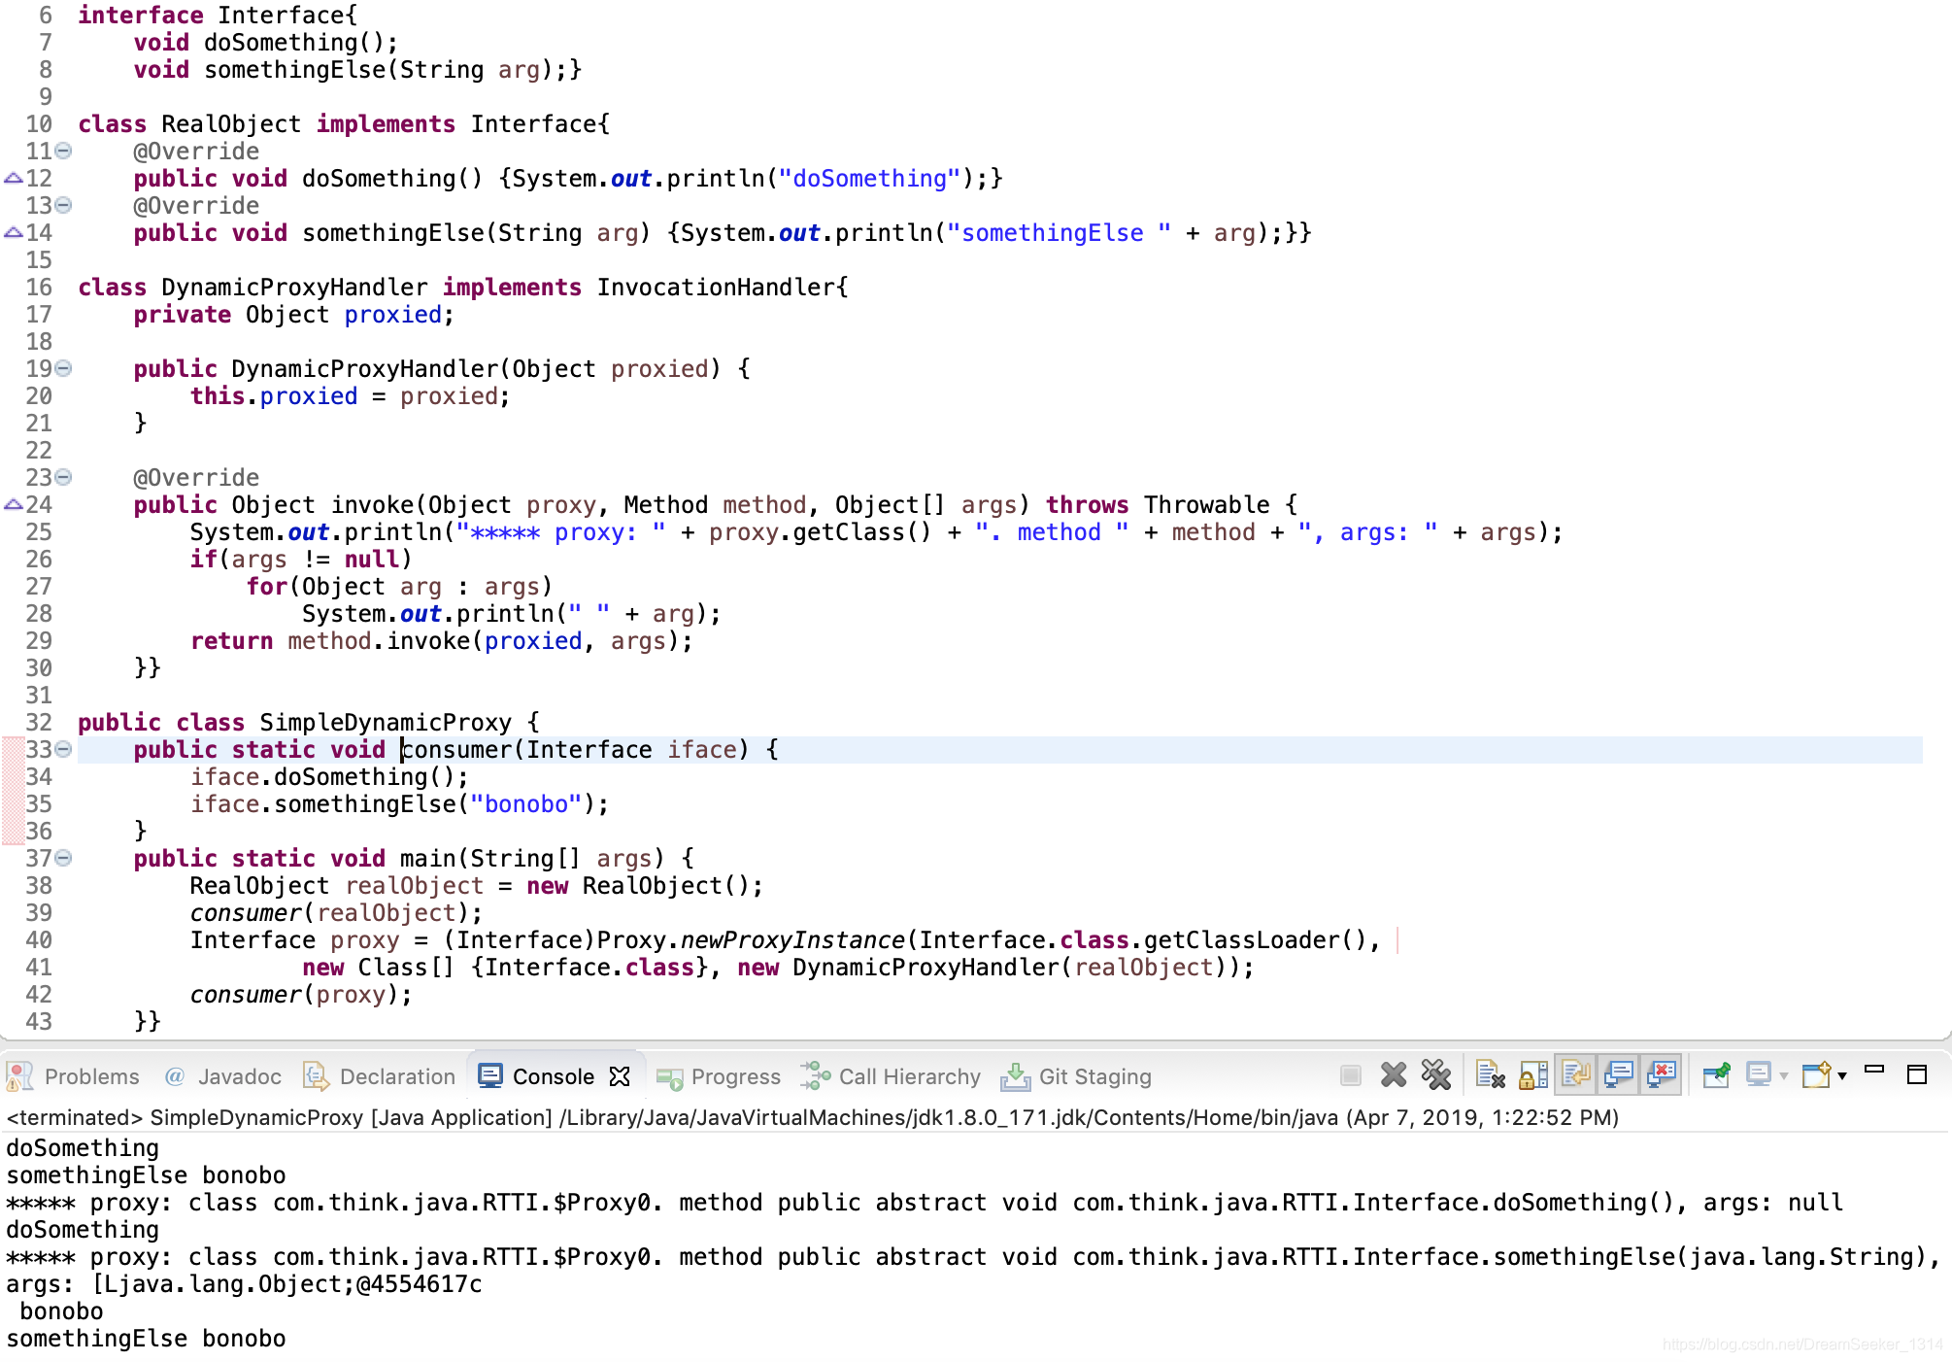Click 'InvocationHandler' on line 16
This screenshot has height=1362, width=1952.
(x=716, y=287)
